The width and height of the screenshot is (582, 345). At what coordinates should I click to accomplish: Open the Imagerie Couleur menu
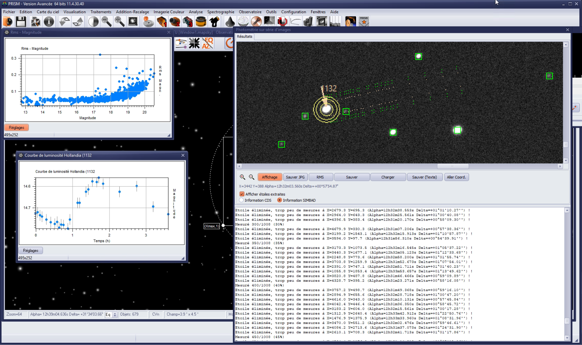(x=169, y=12)
